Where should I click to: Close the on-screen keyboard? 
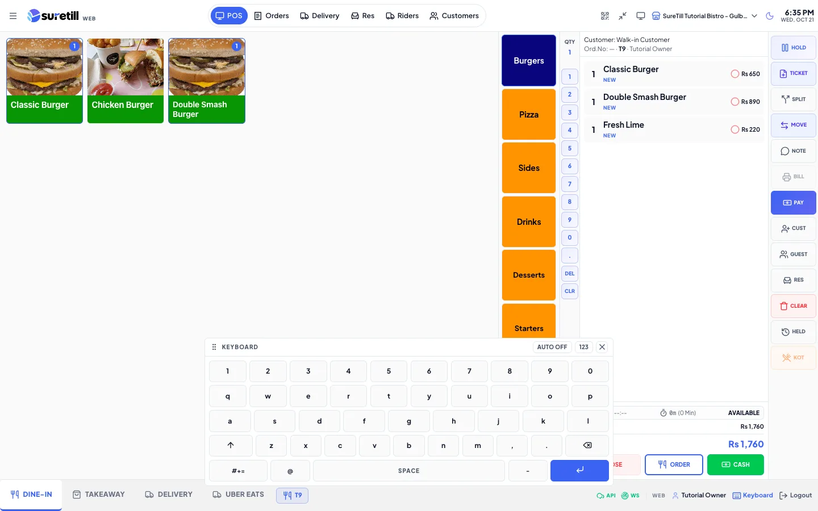coord(602,347)
